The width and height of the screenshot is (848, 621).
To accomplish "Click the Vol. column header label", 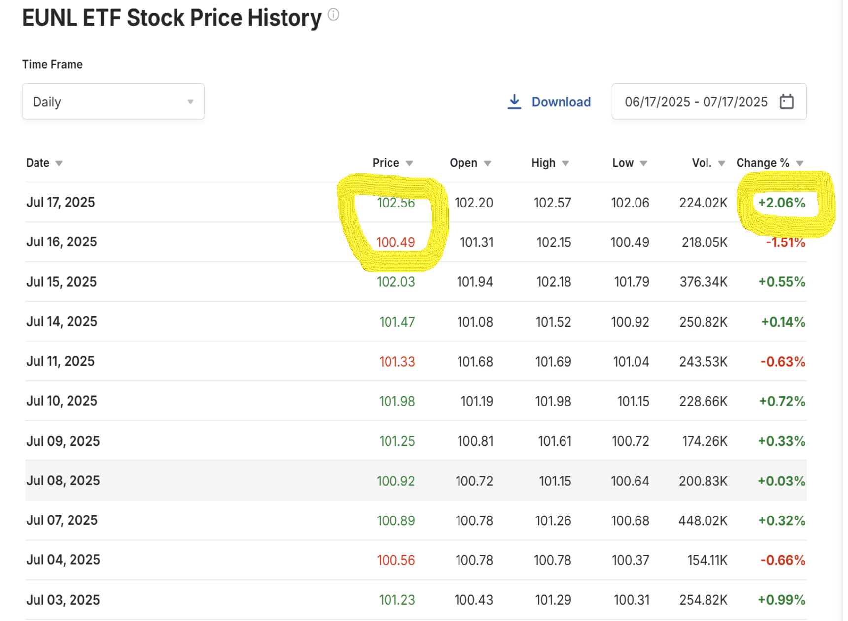I will tap(702, 163).
